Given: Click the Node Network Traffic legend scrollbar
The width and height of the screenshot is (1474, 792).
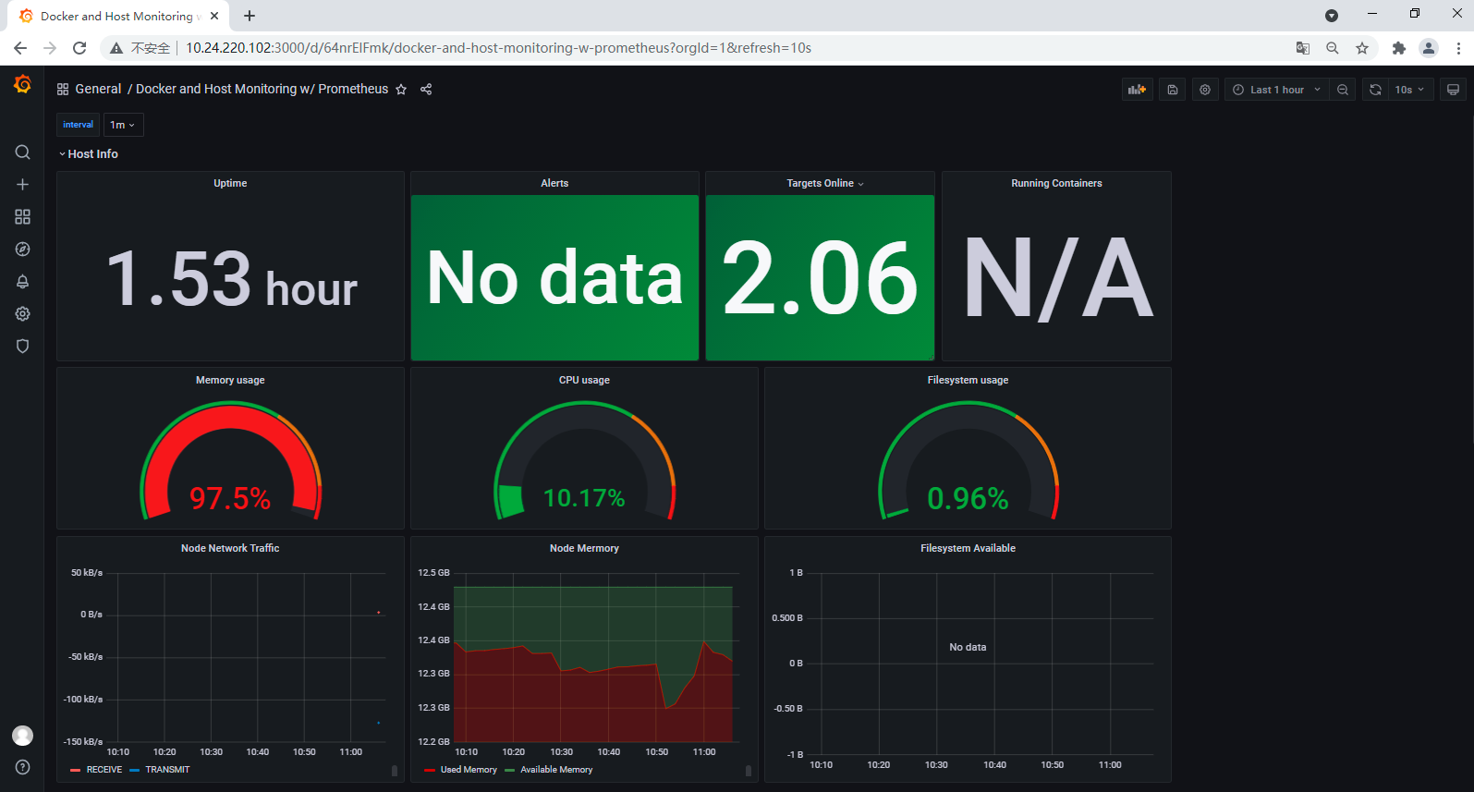Looking at the screenshot, I should tap(395, 771).
